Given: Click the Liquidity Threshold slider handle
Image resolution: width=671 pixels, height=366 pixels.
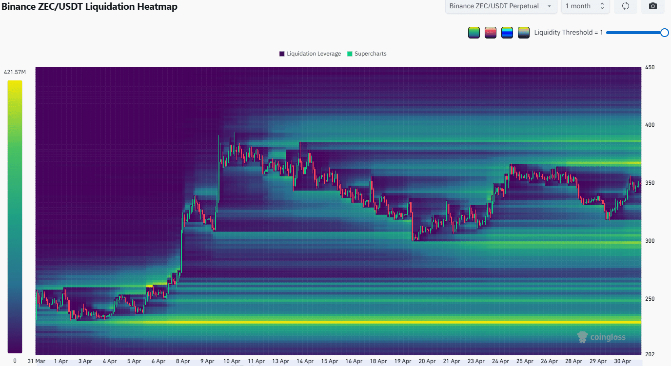Looking at the screenshot, I should click(664, 33).
